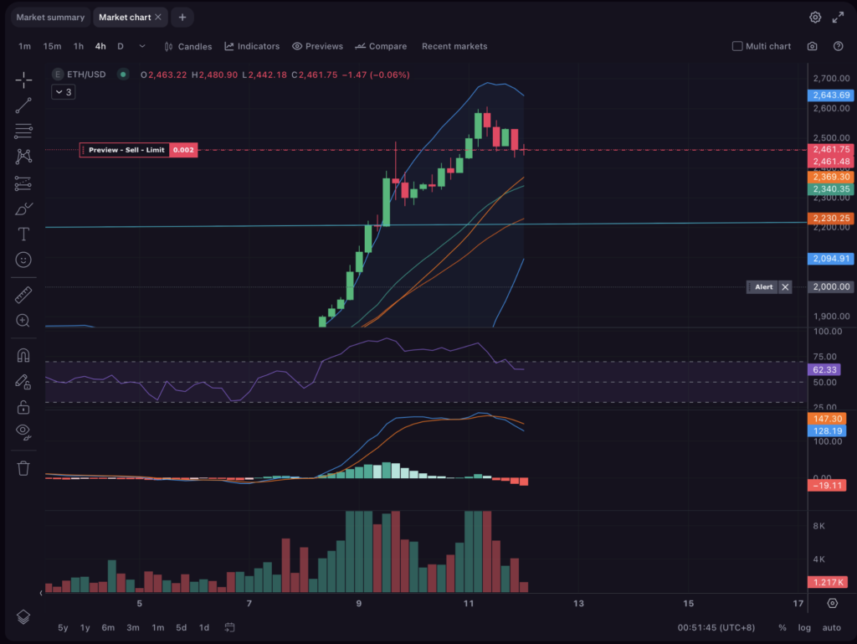Viewport: 857px width, 644px height.
Task: Take a chart snapshot with camera icon
Action: pos(812,46)
